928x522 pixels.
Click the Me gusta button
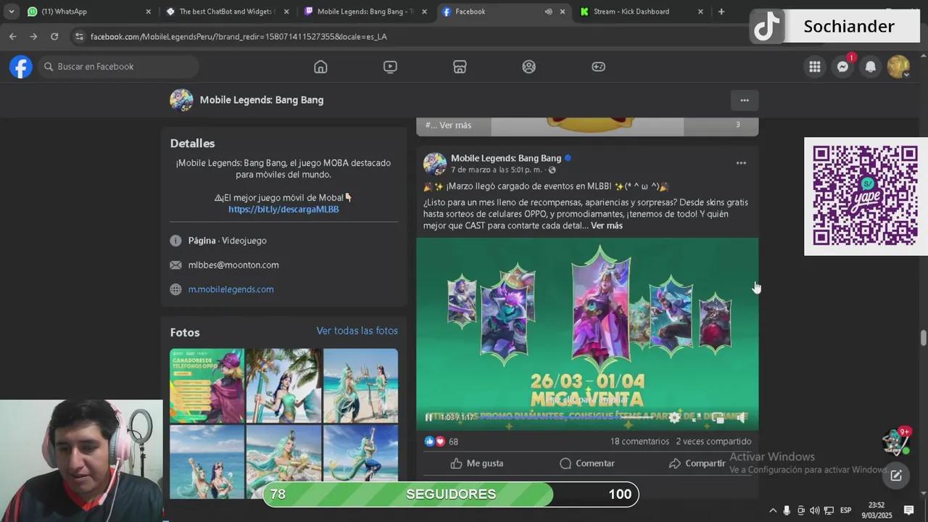pos(476,463)
